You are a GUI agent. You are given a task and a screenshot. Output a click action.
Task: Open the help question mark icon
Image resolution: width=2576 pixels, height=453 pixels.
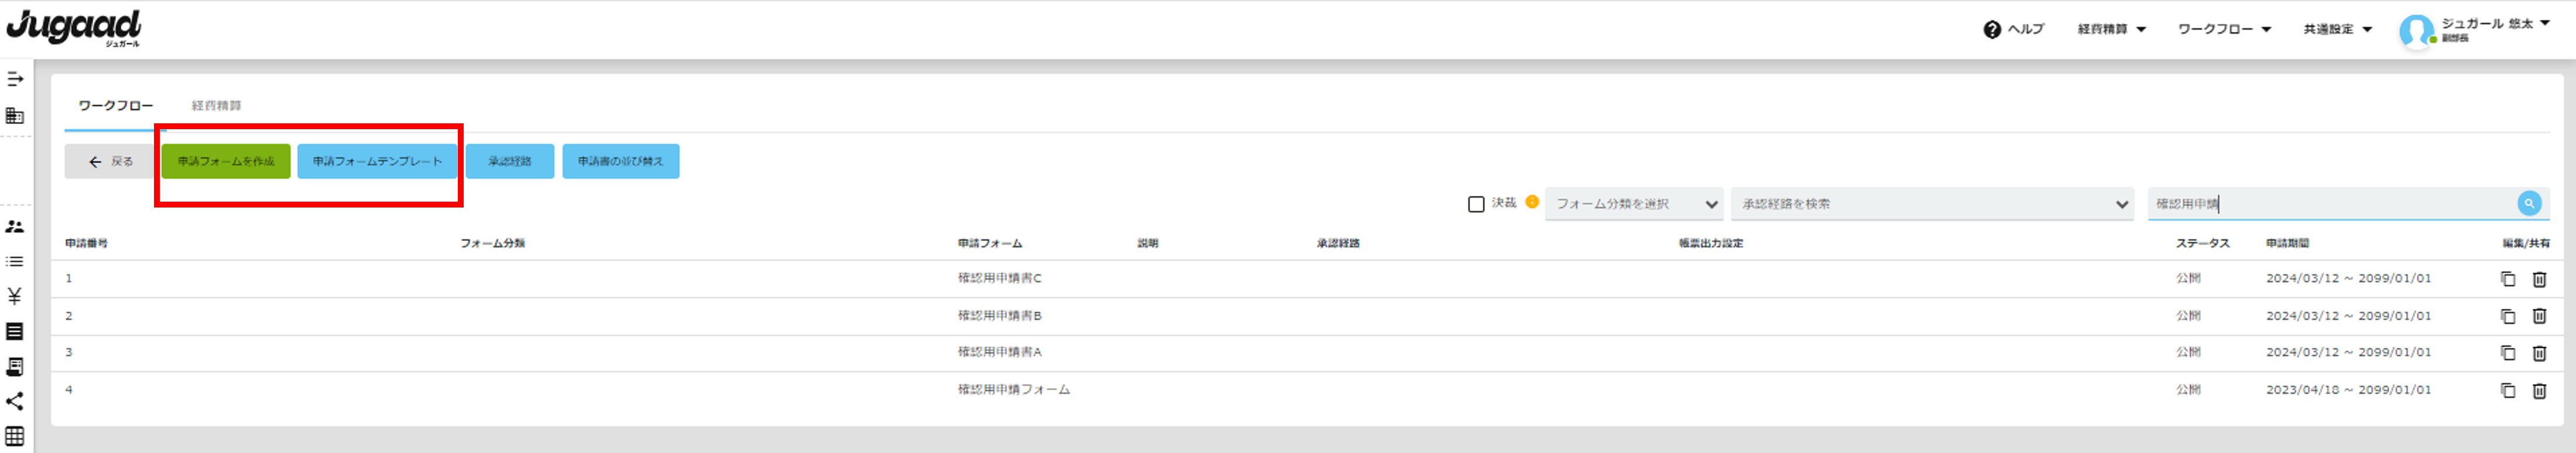pyautogui.click(x=1991, y=29)
